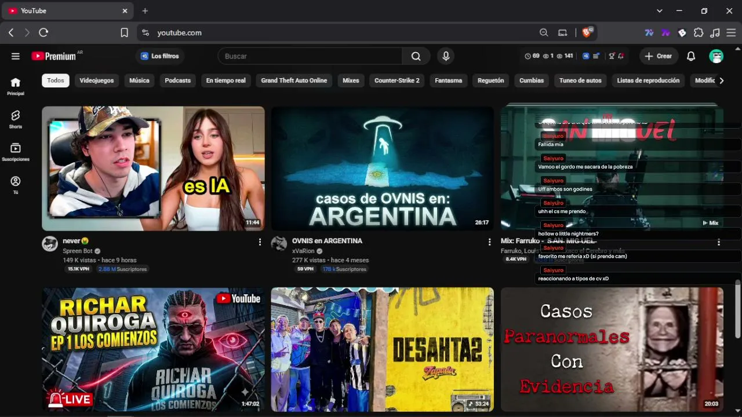Open options for the Mix: Farruko card
Image resolution: width=742 pixels, height=417 pixels.
(x=719, y=242)
